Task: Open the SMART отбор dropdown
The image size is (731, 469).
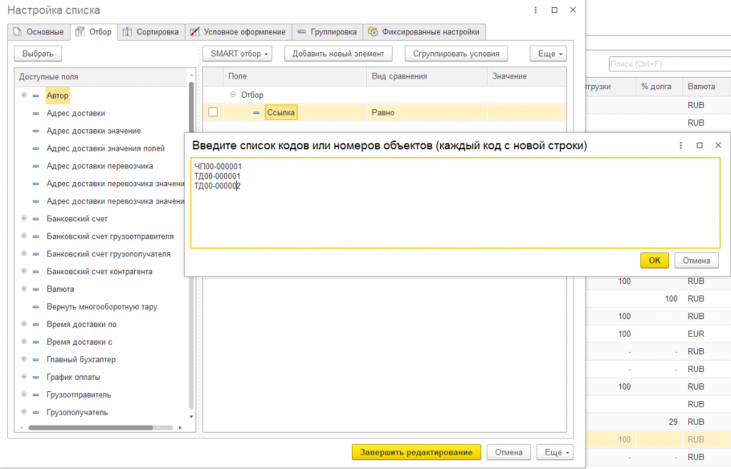Action: point(237,54)
